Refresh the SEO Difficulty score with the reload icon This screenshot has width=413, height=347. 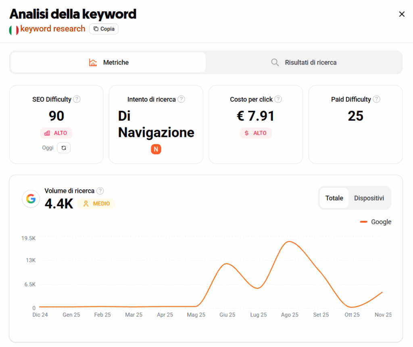click(64, 148)
